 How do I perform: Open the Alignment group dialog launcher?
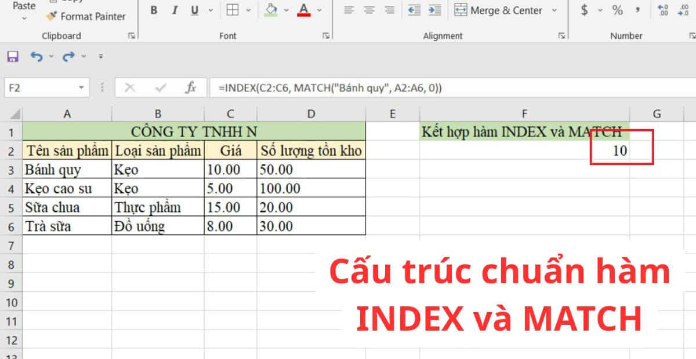coord(561,36)
